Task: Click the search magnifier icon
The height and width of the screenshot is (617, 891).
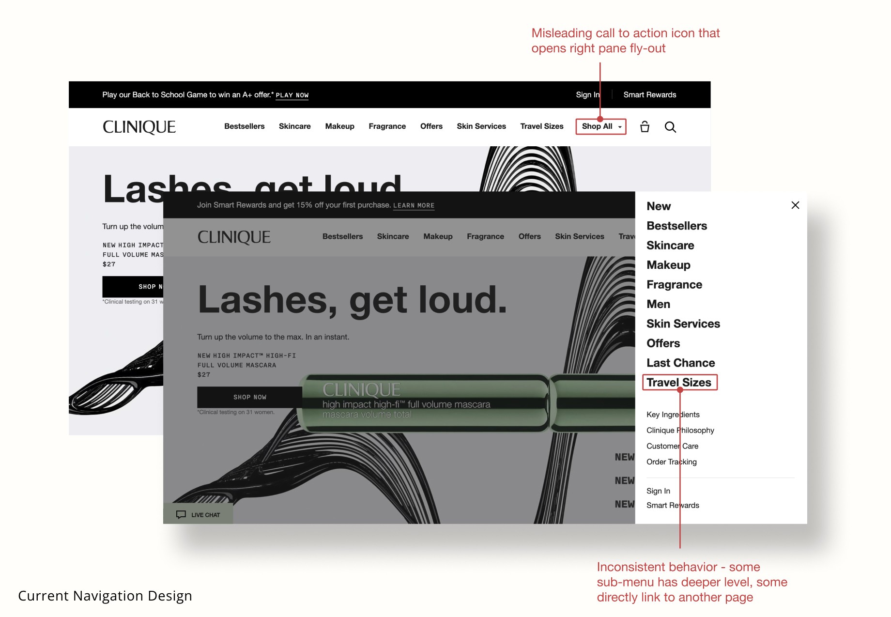Action: 670,127
